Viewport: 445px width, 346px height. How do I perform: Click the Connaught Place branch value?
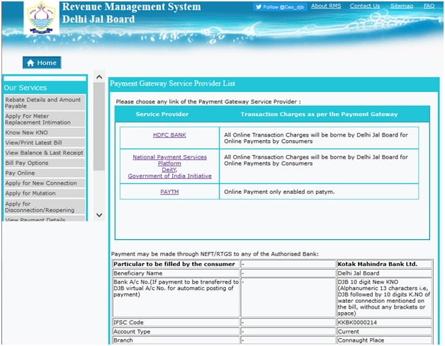pos(361,340)
